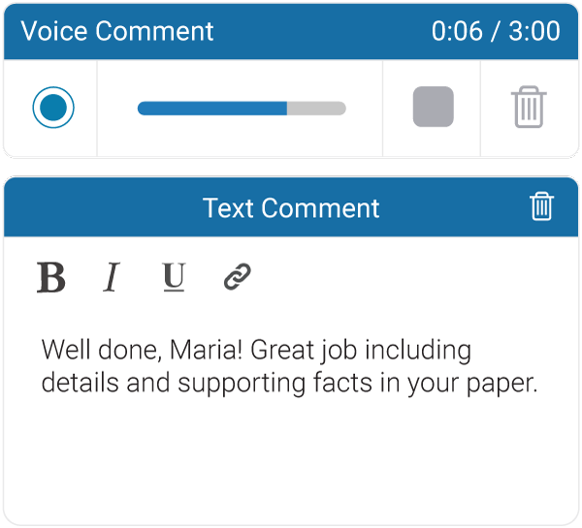Click the blue filled part of recording progress bar

click(212, 109)
